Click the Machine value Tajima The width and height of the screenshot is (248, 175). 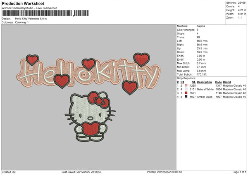(x=201, y=26)
